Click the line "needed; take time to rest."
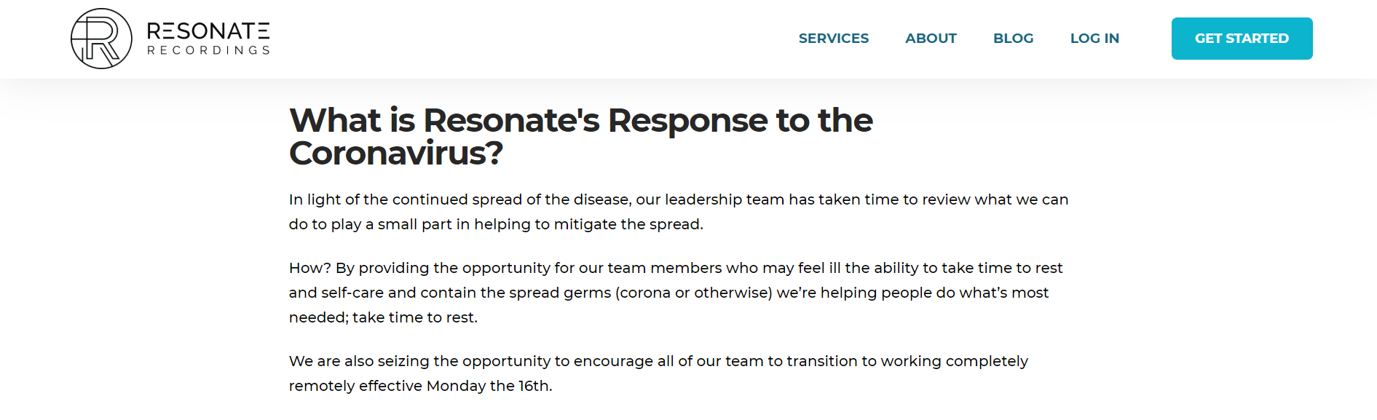Viewport: 1377px width, 420px height. point(383,317)
